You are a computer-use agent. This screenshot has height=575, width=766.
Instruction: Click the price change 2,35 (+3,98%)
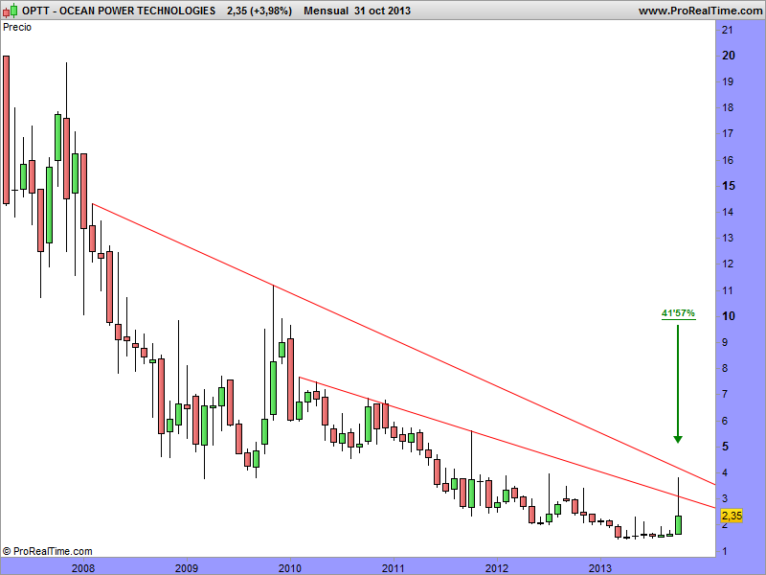click(x=259, y=11)
